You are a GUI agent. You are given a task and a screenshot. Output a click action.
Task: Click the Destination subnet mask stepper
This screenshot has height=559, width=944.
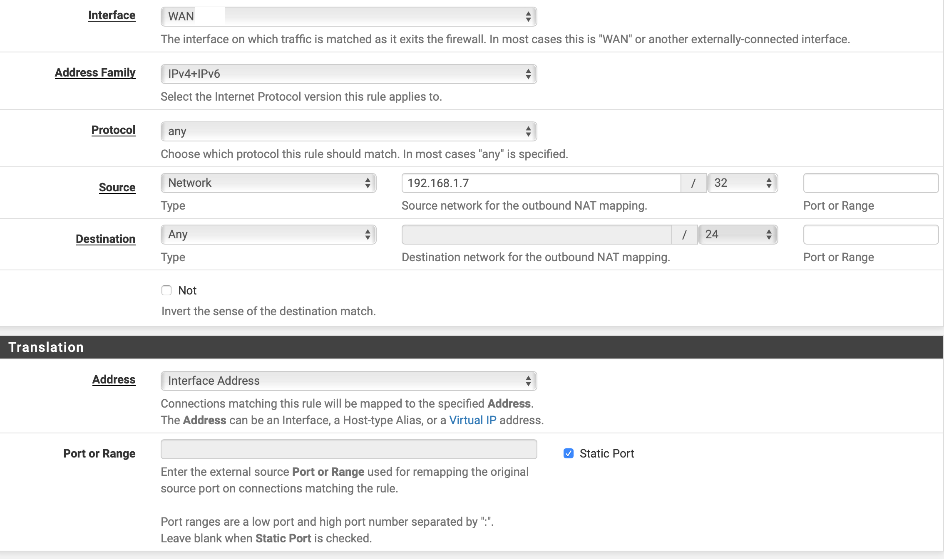coord(769,234)
